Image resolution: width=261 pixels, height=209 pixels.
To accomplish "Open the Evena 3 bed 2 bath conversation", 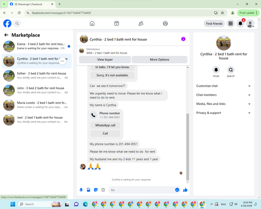I will point(37,47).
